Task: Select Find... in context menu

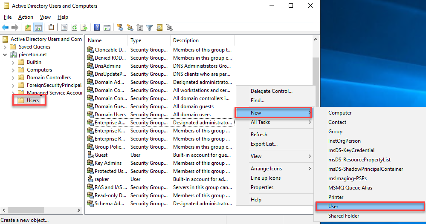Action: (275, 101)
